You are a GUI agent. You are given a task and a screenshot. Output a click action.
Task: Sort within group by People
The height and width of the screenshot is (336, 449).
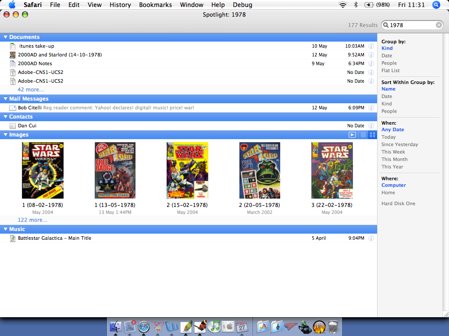coord(389,111)
